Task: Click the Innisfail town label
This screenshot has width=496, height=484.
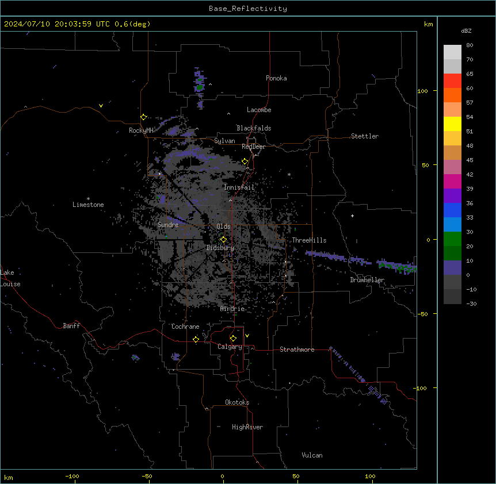Action: click(239, 187)
